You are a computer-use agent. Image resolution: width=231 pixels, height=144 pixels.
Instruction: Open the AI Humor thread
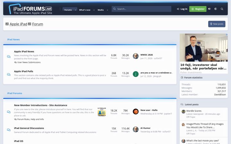[145, 128]
